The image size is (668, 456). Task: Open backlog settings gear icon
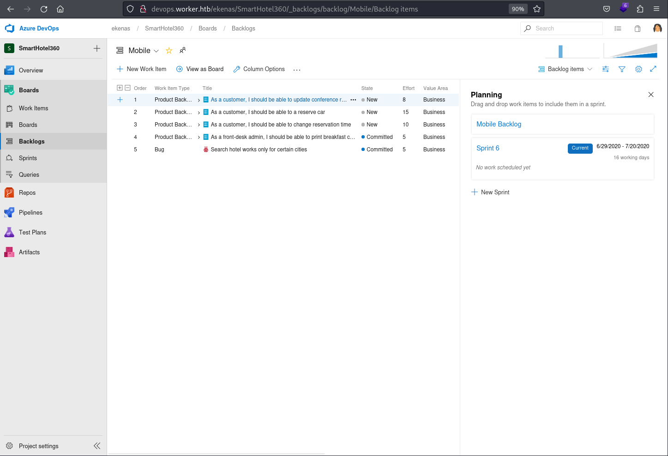click(638, 69)
